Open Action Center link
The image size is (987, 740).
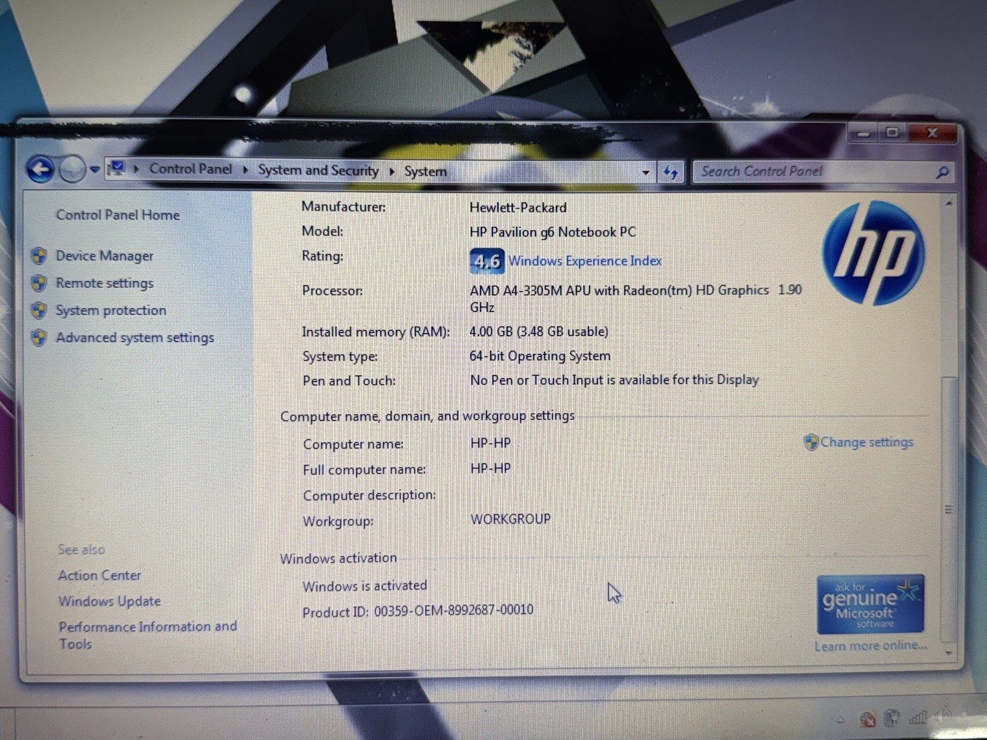99,575
